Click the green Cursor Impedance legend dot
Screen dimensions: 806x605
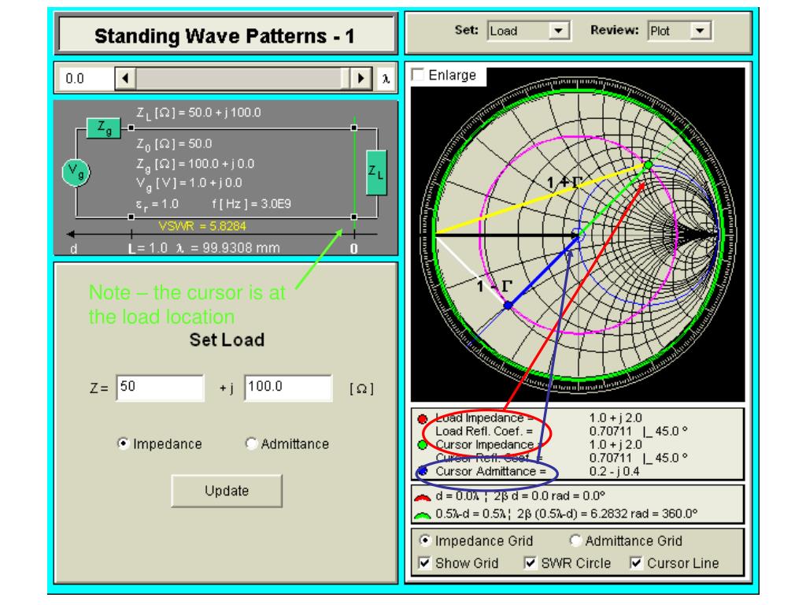pos(423,445)
